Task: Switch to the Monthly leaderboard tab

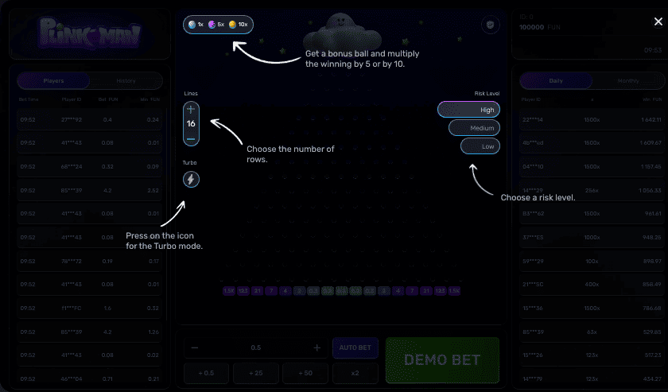Action: pyautogui.click(x=627, y=81)
